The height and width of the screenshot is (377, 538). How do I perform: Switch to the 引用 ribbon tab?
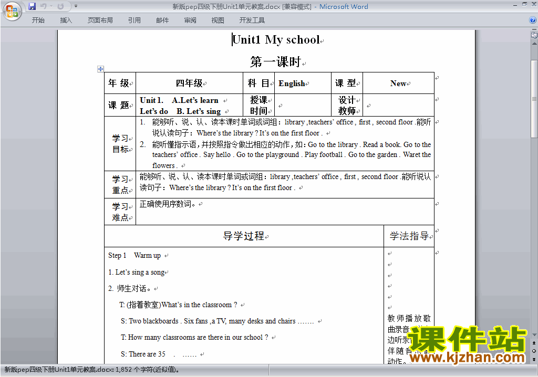click(134, 20)
